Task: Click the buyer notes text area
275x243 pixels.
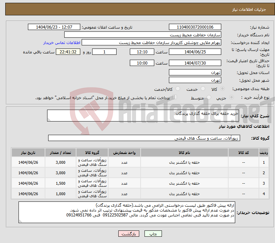Action: tap(127, 212)
